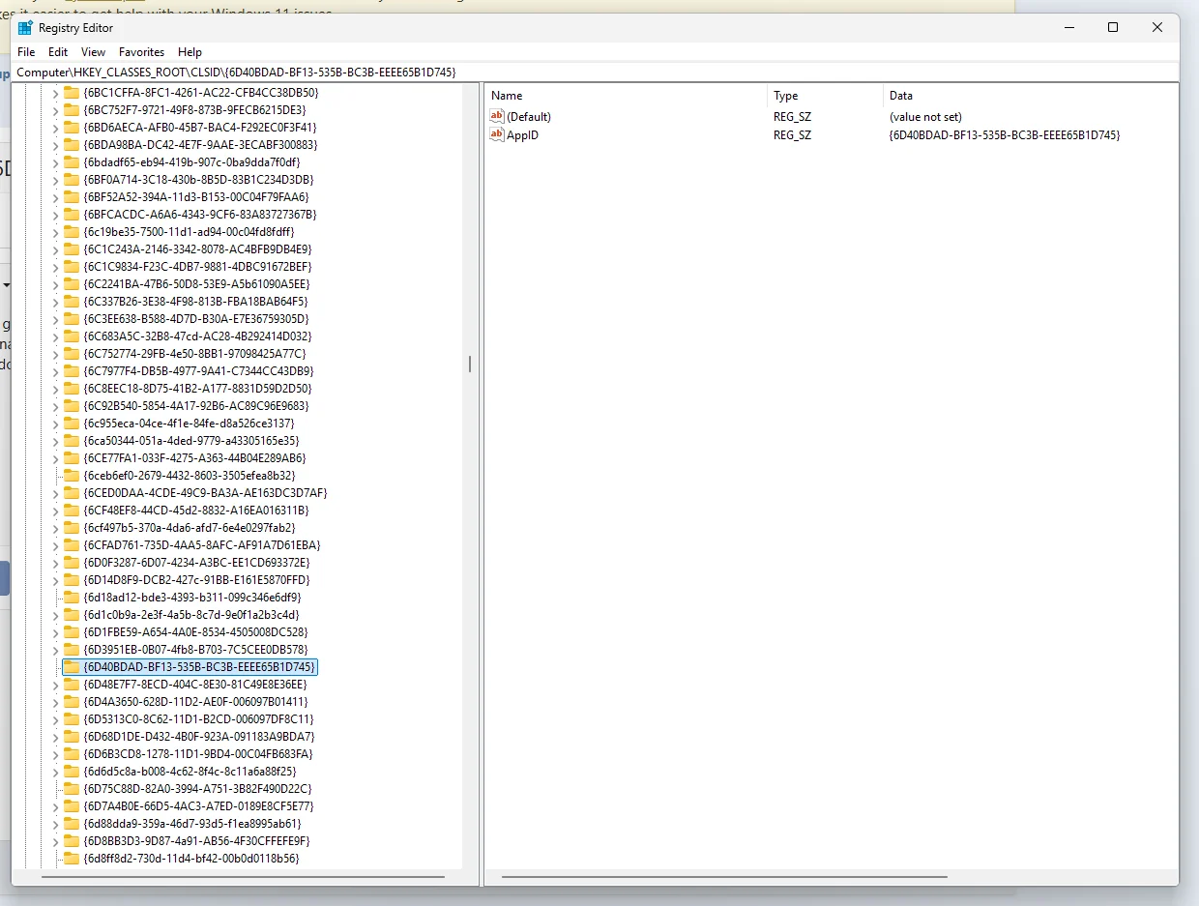The image size is (1199, 906).
Task: Click folder icon of {6C2241BA-47B6-50D8-53E9-A5b61090A5EE}
Action: [72, 284]
